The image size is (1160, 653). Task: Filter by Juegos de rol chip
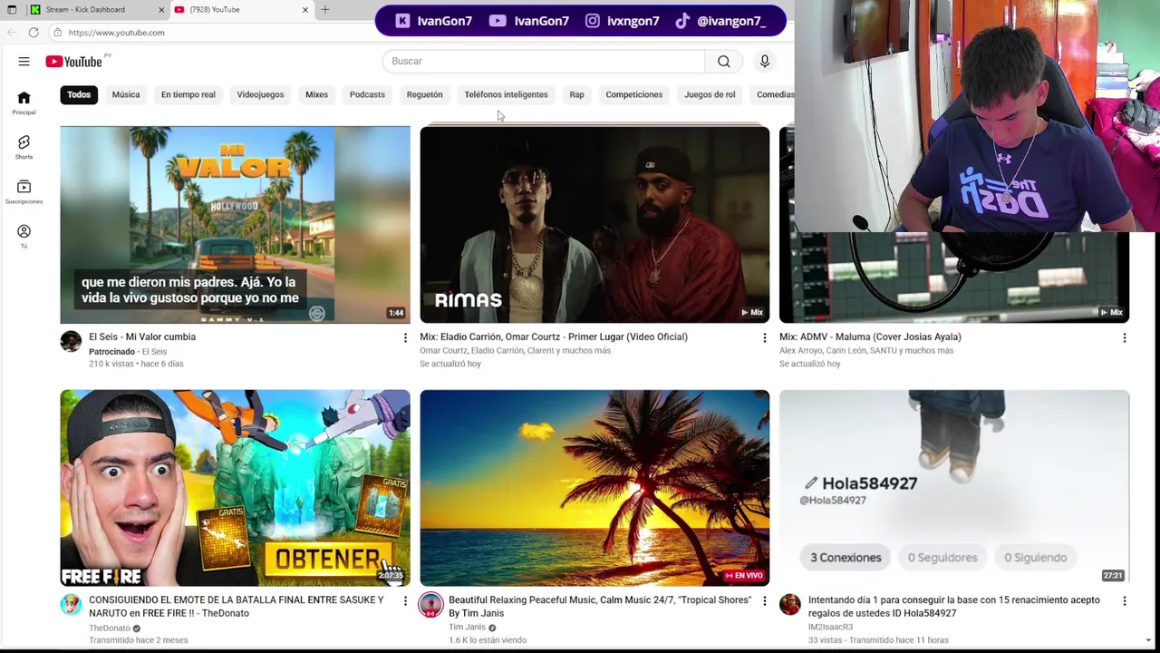coord(710,94)
